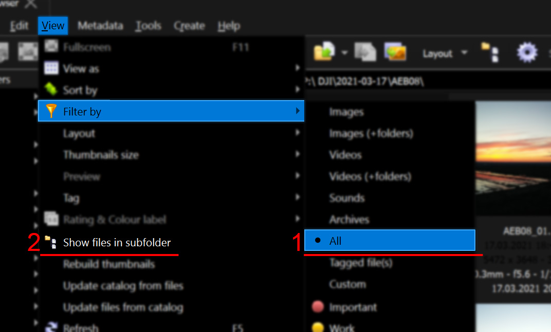Screen dimensions: 551x332
Task: Filter by Sounds
Action: [x=390, y=198]
